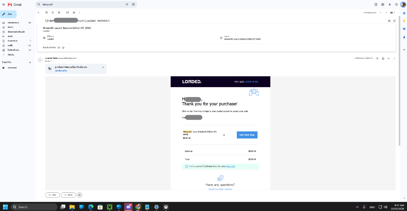Show hidden system tray icons
407x211 pixels.
click(357, 207)
